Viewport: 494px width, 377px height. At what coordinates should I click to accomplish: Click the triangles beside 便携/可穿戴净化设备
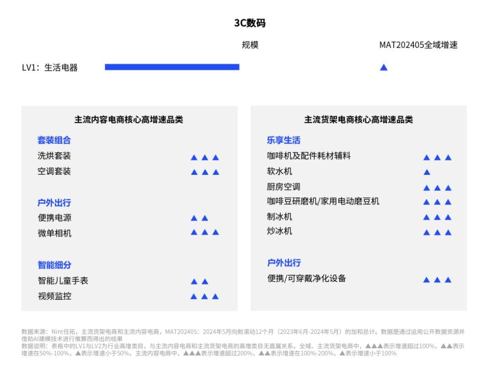pyautogui.click(x=437, y=280)
